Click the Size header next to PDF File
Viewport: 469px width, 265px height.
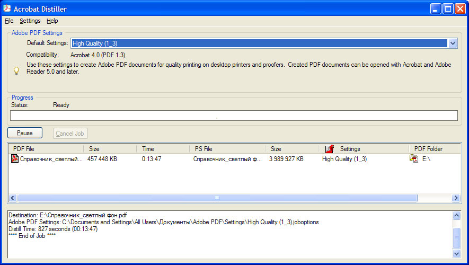tap(110, 148)
